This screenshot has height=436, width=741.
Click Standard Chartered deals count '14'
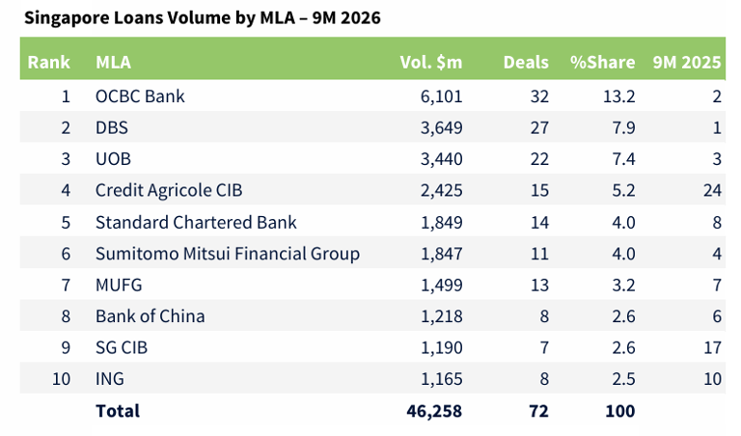(x=539, y=222)
